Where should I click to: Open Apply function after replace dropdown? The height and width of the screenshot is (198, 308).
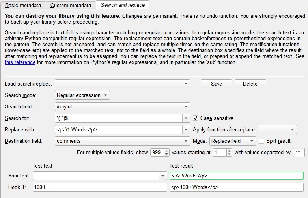pyautogui.click(x=277, y=129)
